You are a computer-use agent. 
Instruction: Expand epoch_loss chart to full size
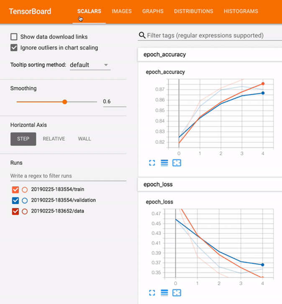(x=152, y=293)
